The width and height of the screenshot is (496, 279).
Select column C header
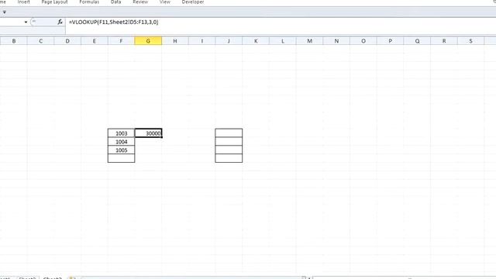[x=40, y=41]
